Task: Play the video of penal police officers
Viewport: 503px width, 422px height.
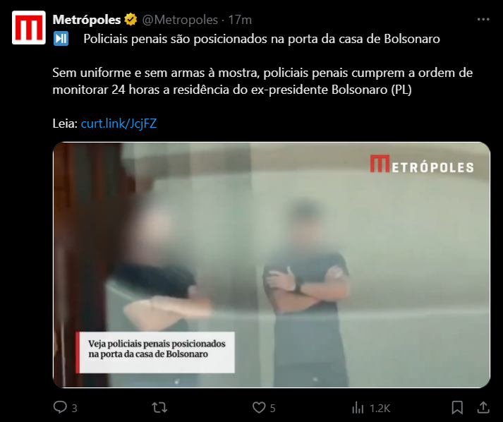Action: point(272,265)
